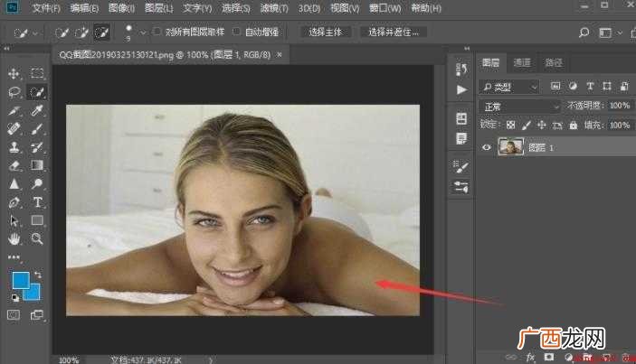Select the Pen tool

14,202
